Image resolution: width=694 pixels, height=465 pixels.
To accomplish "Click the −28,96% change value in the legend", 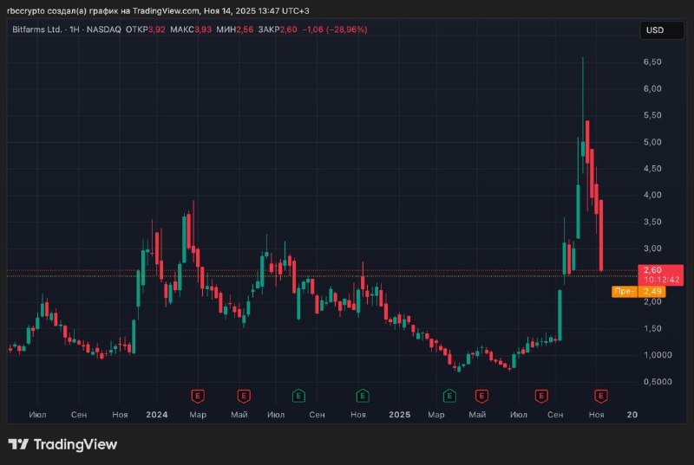I will tap(345, 29).
